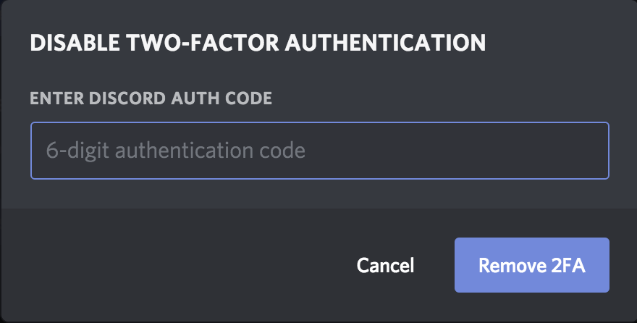
Task: Focus the Discord auth code input box
Action: 320,151
